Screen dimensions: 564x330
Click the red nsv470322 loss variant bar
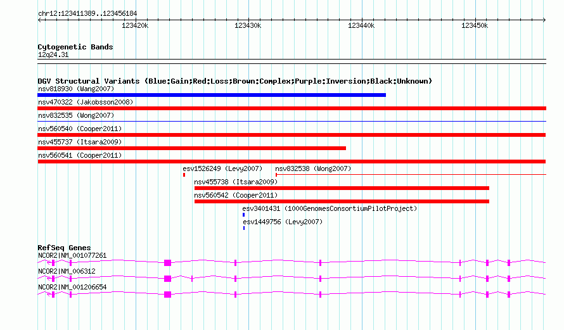click(292, 108)
